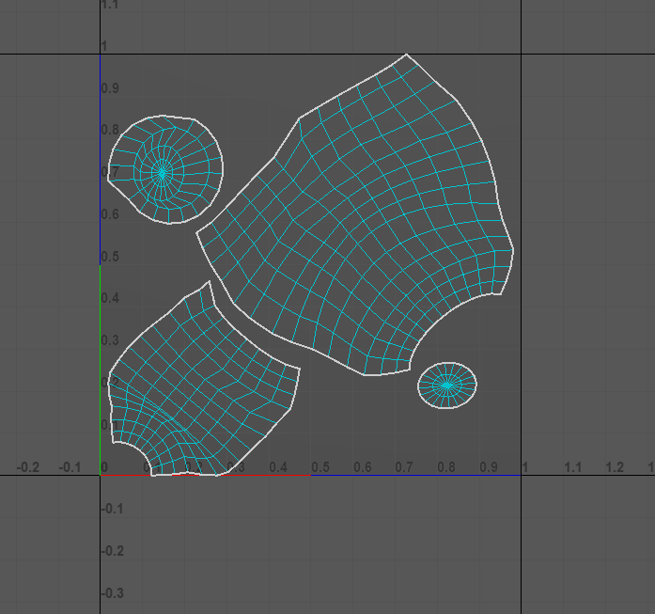
Task: Click the "0.4" label on the vertical axis
Action: tap(111, 298)
